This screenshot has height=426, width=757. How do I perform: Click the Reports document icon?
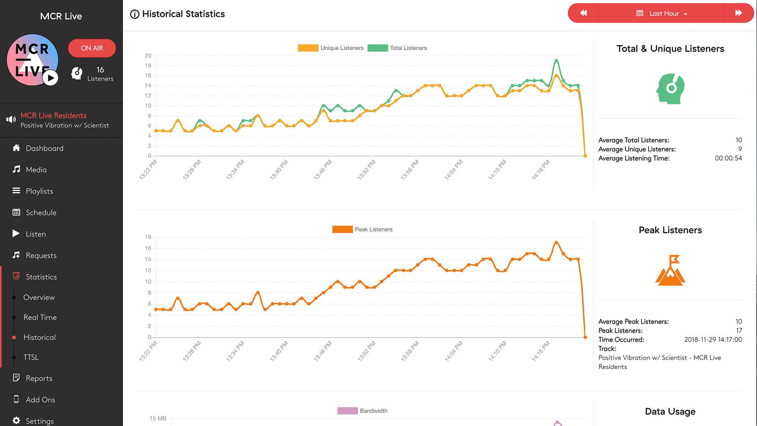coord(16,378)
